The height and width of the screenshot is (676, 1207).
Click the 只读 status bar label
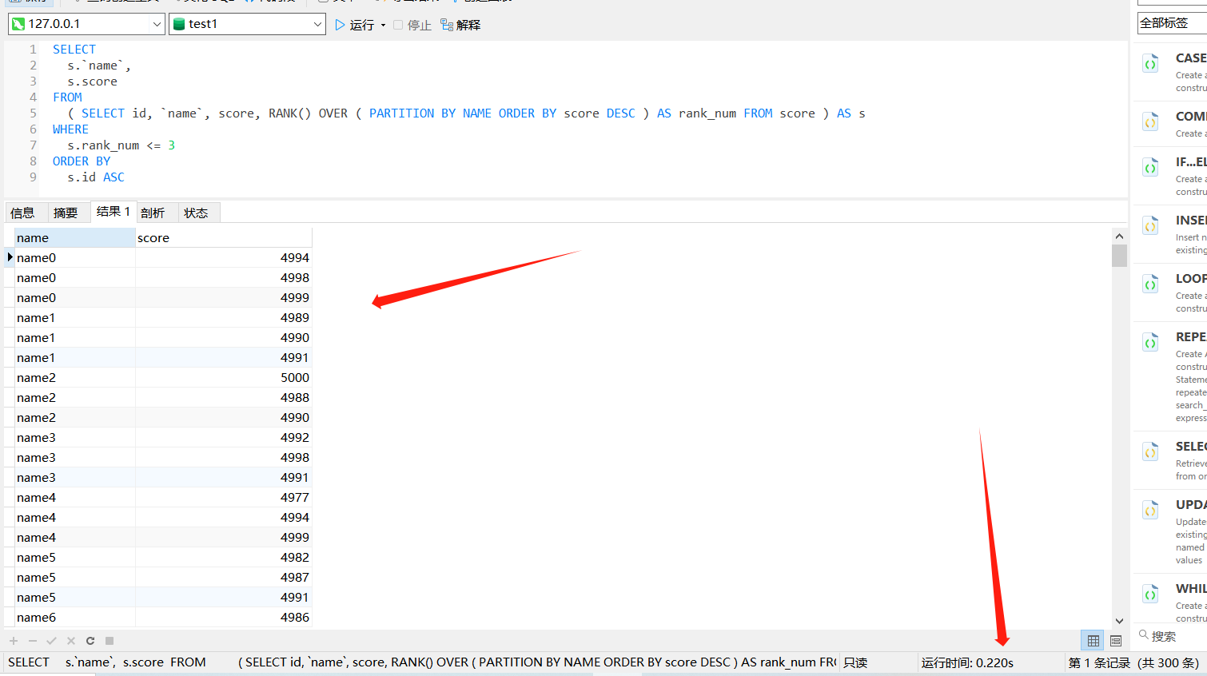(x=855, y=662)
